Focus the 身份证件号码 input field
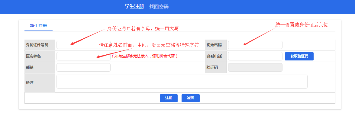 (x=83, y=45)
